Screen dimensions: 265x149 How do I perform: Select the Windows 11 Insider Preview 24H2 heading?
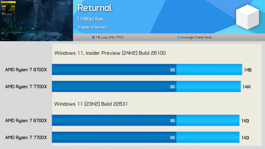pyautogui.click(x=110, y=53)
